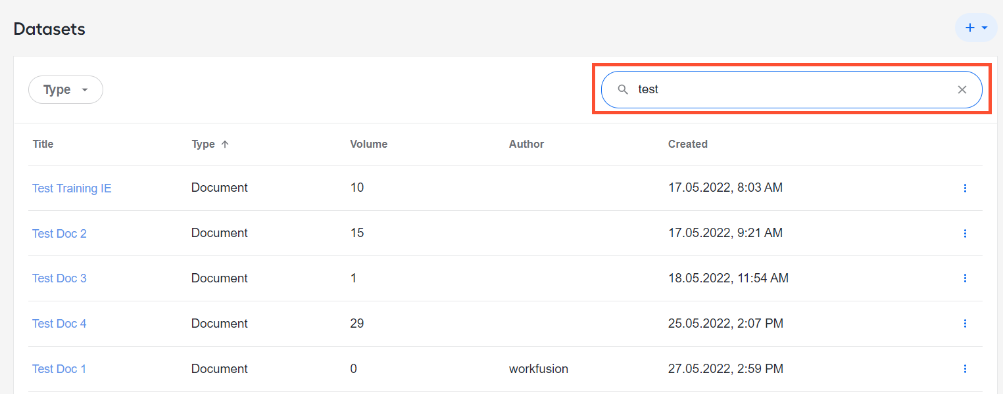This screenshot has width=1003, height=394.
Task: Click volume value 29 of Test Doc 4
Action: pos(357,324)
